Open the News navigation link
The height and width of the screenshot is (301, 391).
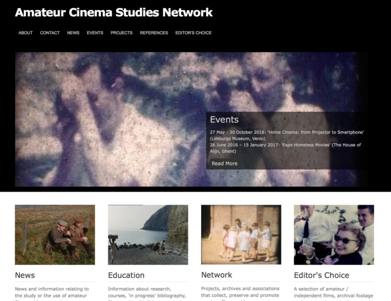73,33
